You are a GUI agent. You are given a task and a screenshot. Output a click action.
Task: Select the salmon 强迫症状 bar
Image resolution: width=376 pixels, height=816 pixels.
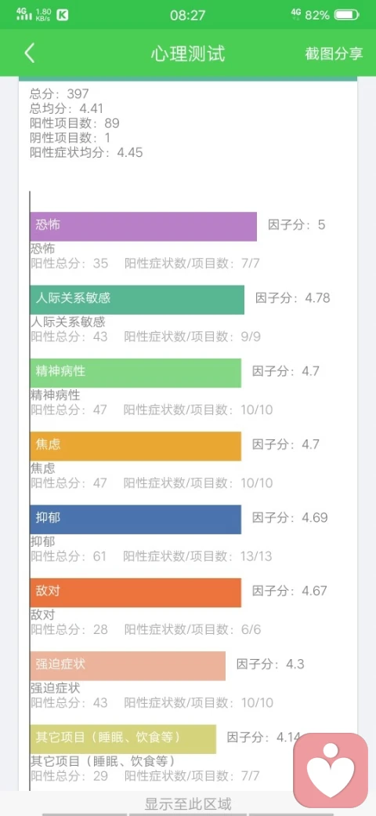tap(128, 665)
